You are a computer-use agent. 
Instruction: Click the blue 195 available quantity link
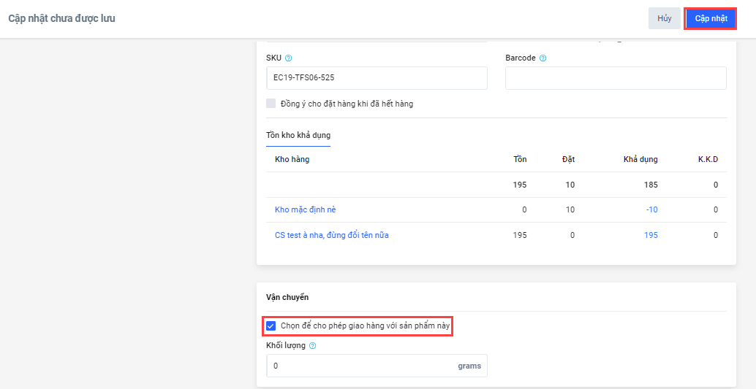pyautogui.click(x=650, y=235)
